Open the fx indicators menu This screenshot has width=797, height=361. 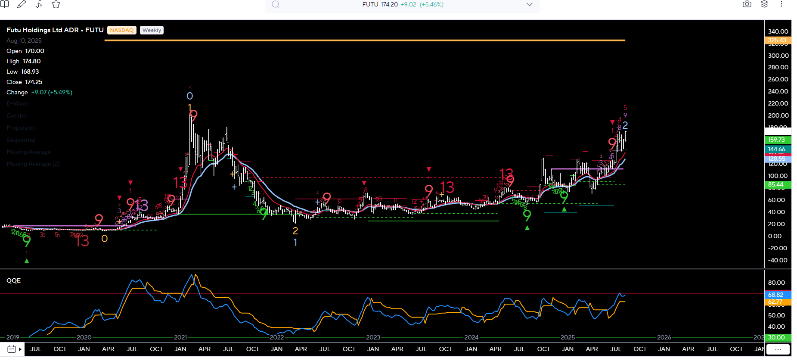39,4
